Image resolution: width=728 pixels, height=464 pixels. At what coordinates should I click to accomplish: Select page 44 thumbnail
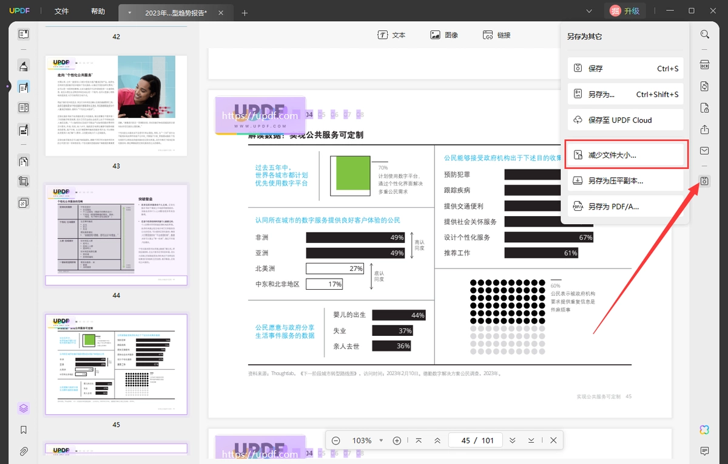coord(116,235)
